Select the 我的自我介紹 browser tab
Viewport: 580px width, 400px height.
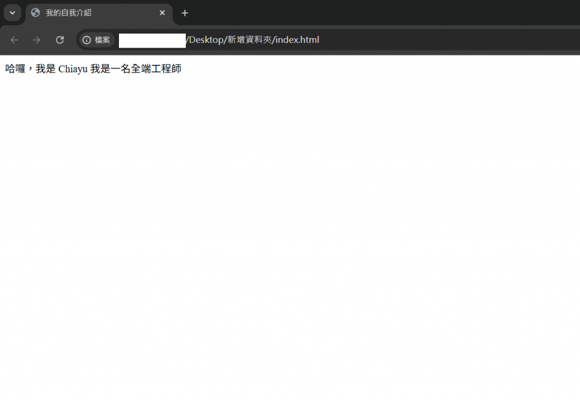pos(99,14)
